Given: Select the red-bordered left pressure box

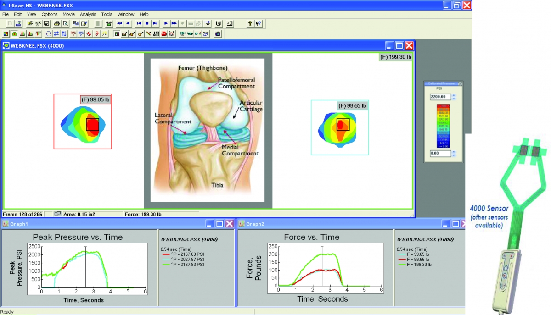Looking at the screenshot, I should tap(83, 122).
